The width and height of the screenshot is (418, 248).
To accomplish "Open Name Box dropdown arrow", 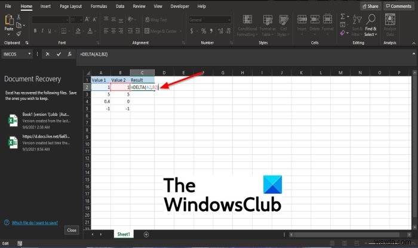I will coord(29,54).
